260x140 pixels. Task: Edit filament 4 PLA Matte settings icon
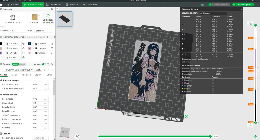click(52, 48)
